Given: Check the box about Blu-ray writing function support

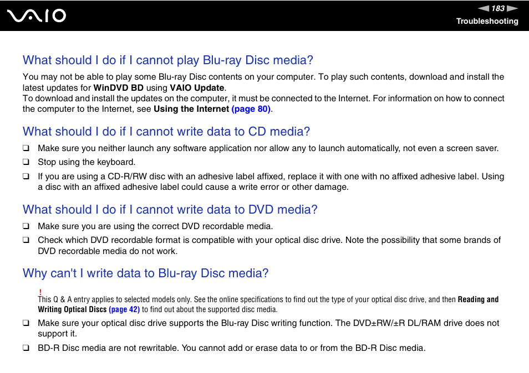Looking at the screenshot, I should (26, 323).
